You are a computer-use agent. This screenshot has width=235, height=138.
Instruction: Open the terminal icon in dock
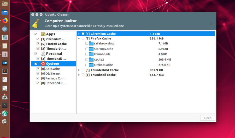[5, 105]
